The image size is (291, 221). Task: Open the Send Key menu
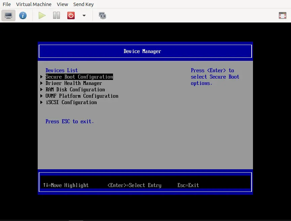coord(83,4)
